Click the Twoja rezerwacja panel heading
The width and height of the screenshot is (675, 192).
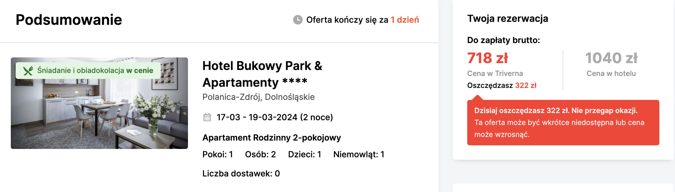coord(507,19)
